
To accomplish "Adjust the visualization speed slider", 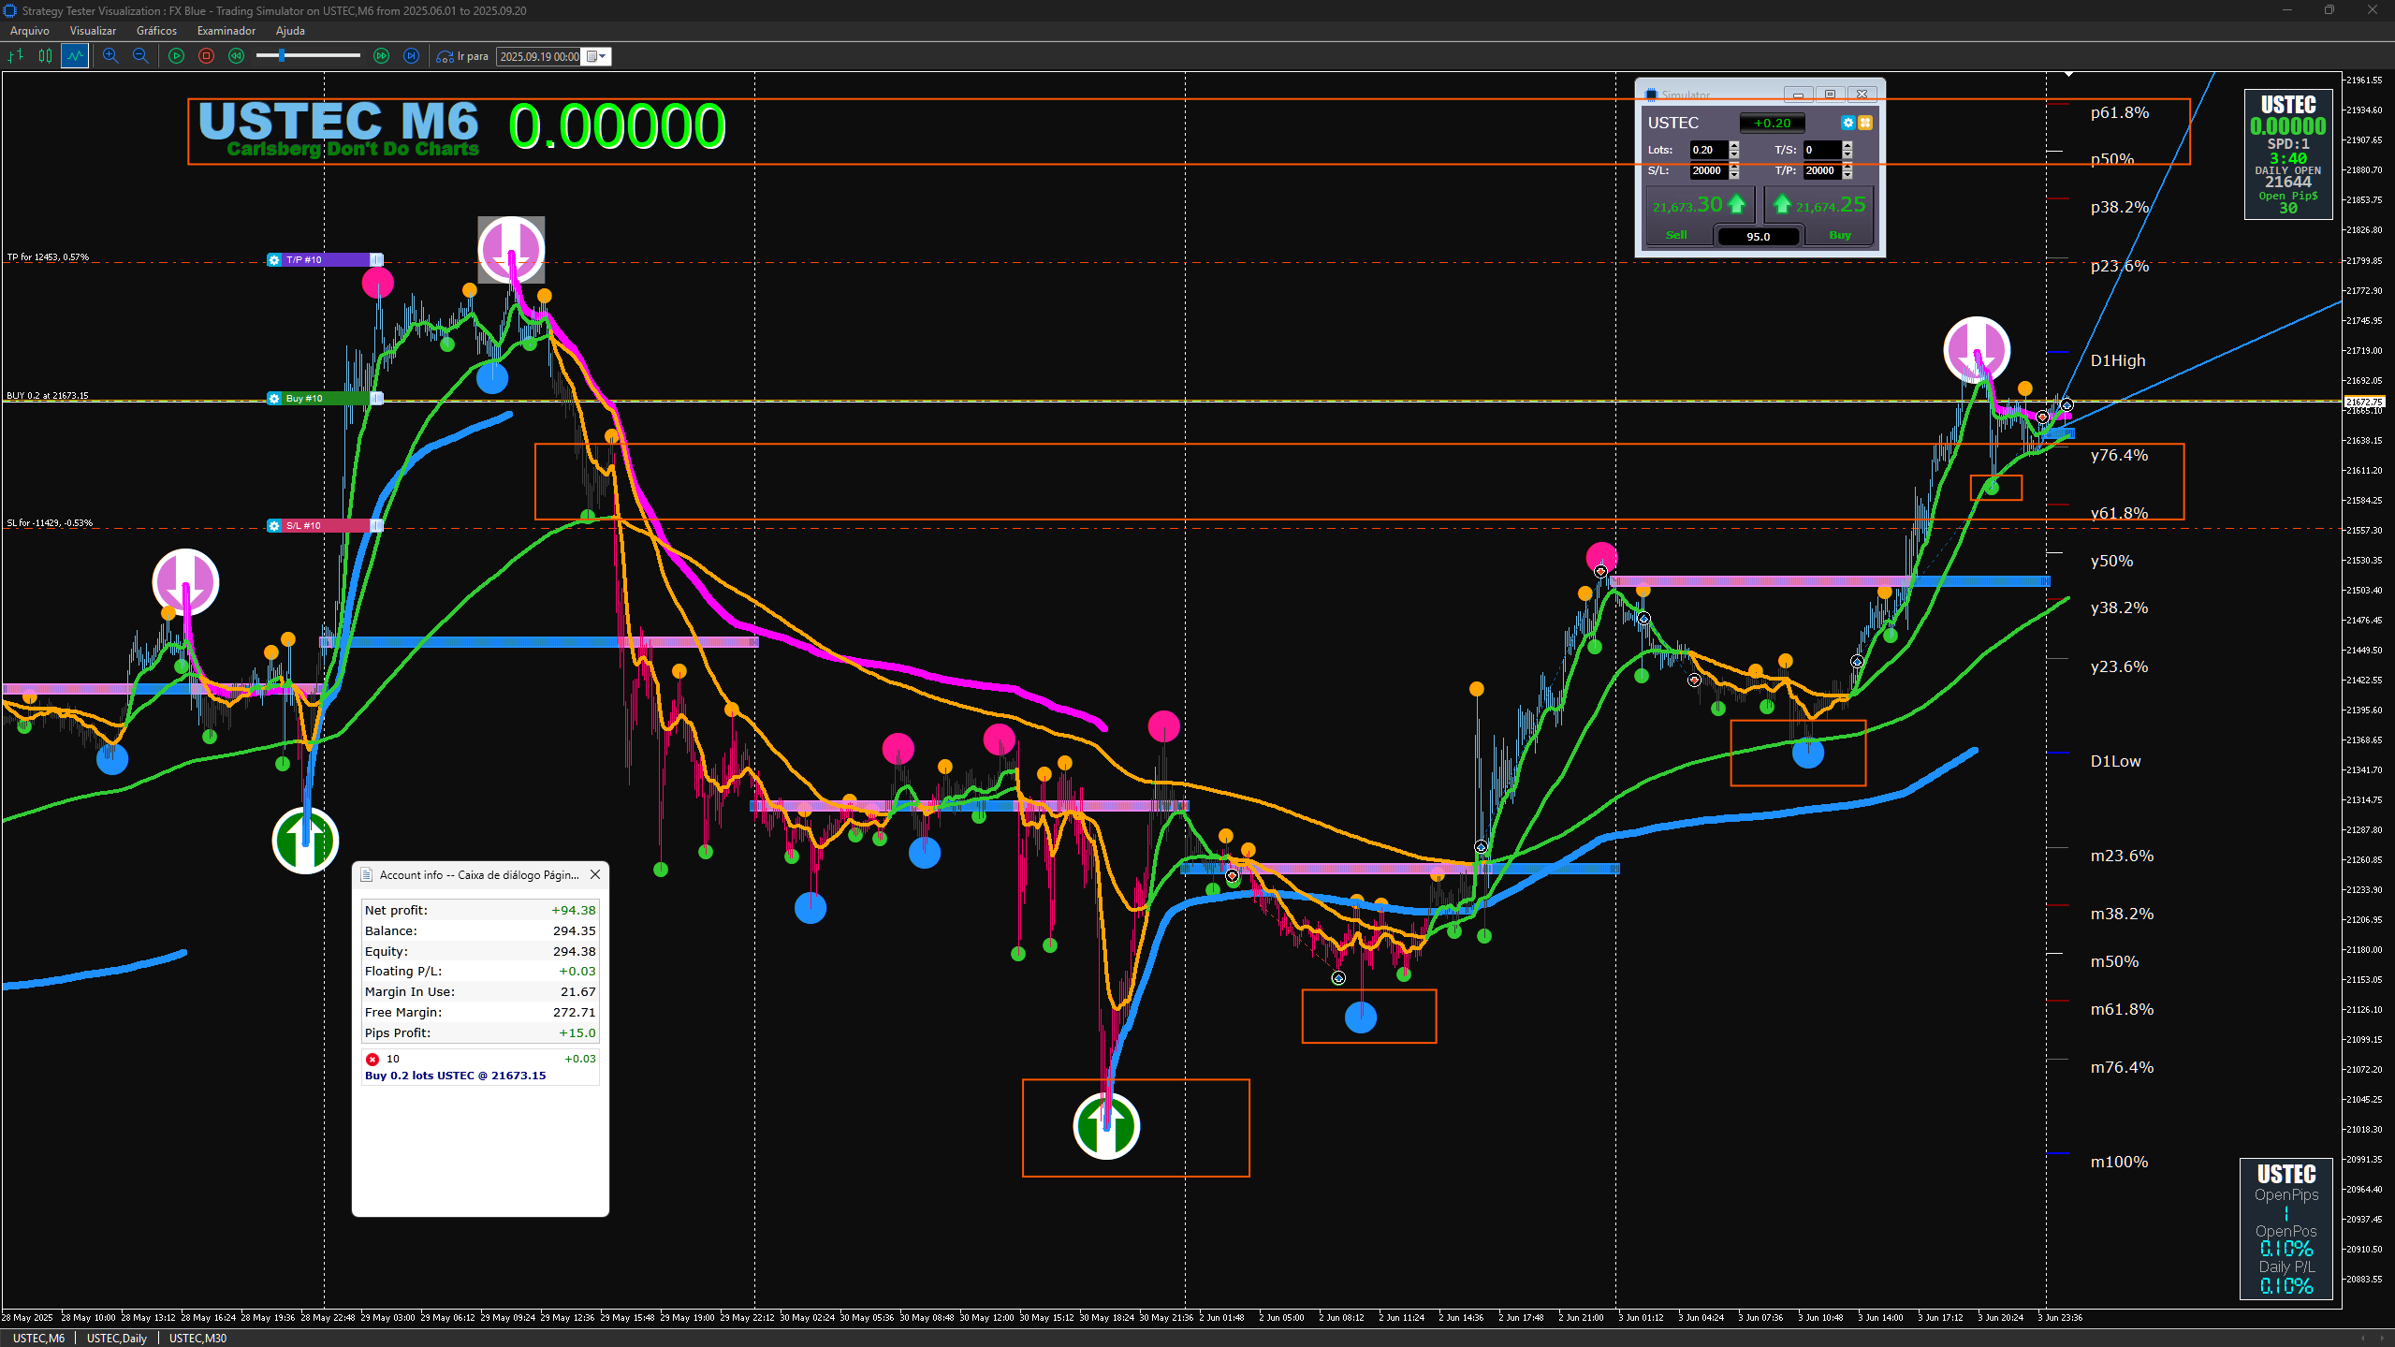I will [281, 56].
